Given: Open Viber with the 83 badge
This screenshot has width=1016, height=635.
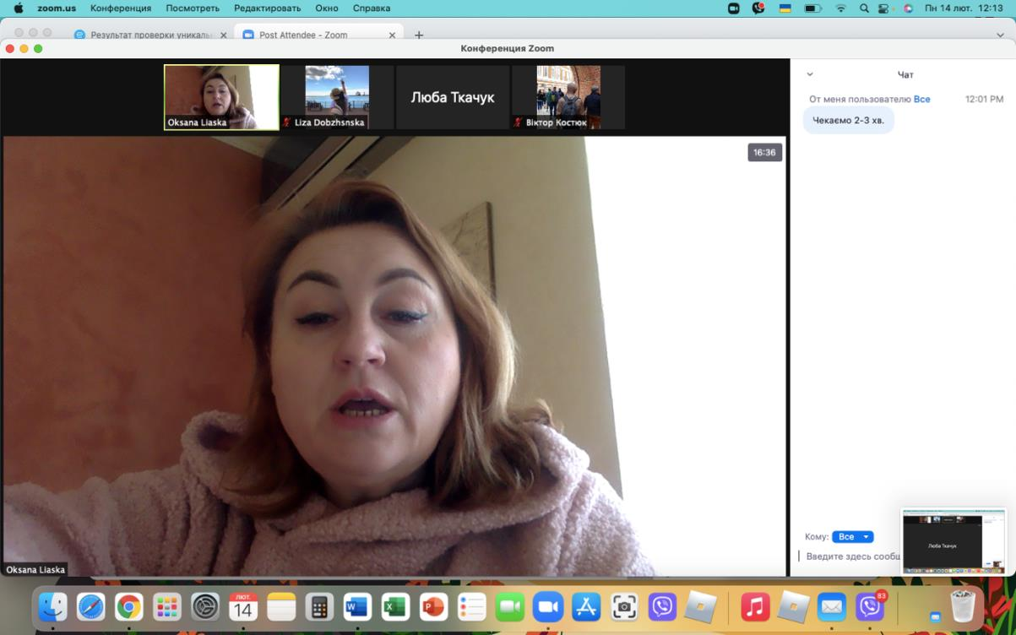Looking at the screenshot, I should coord(870,606).
